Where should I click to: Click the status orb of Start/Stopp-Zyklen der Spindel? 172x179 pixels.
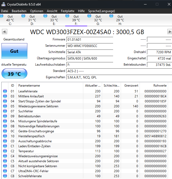pos(5,101)
